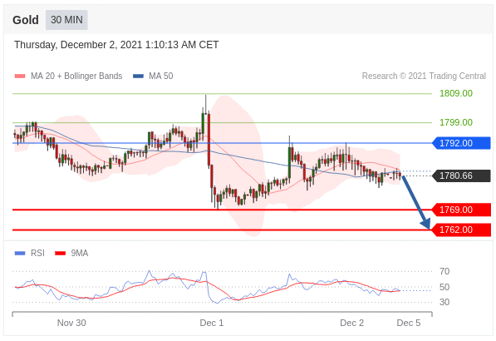The height and width of the screenshot is (341, 496).
Task: Click the blue downward forecast arrow
Action: point(416,202)
